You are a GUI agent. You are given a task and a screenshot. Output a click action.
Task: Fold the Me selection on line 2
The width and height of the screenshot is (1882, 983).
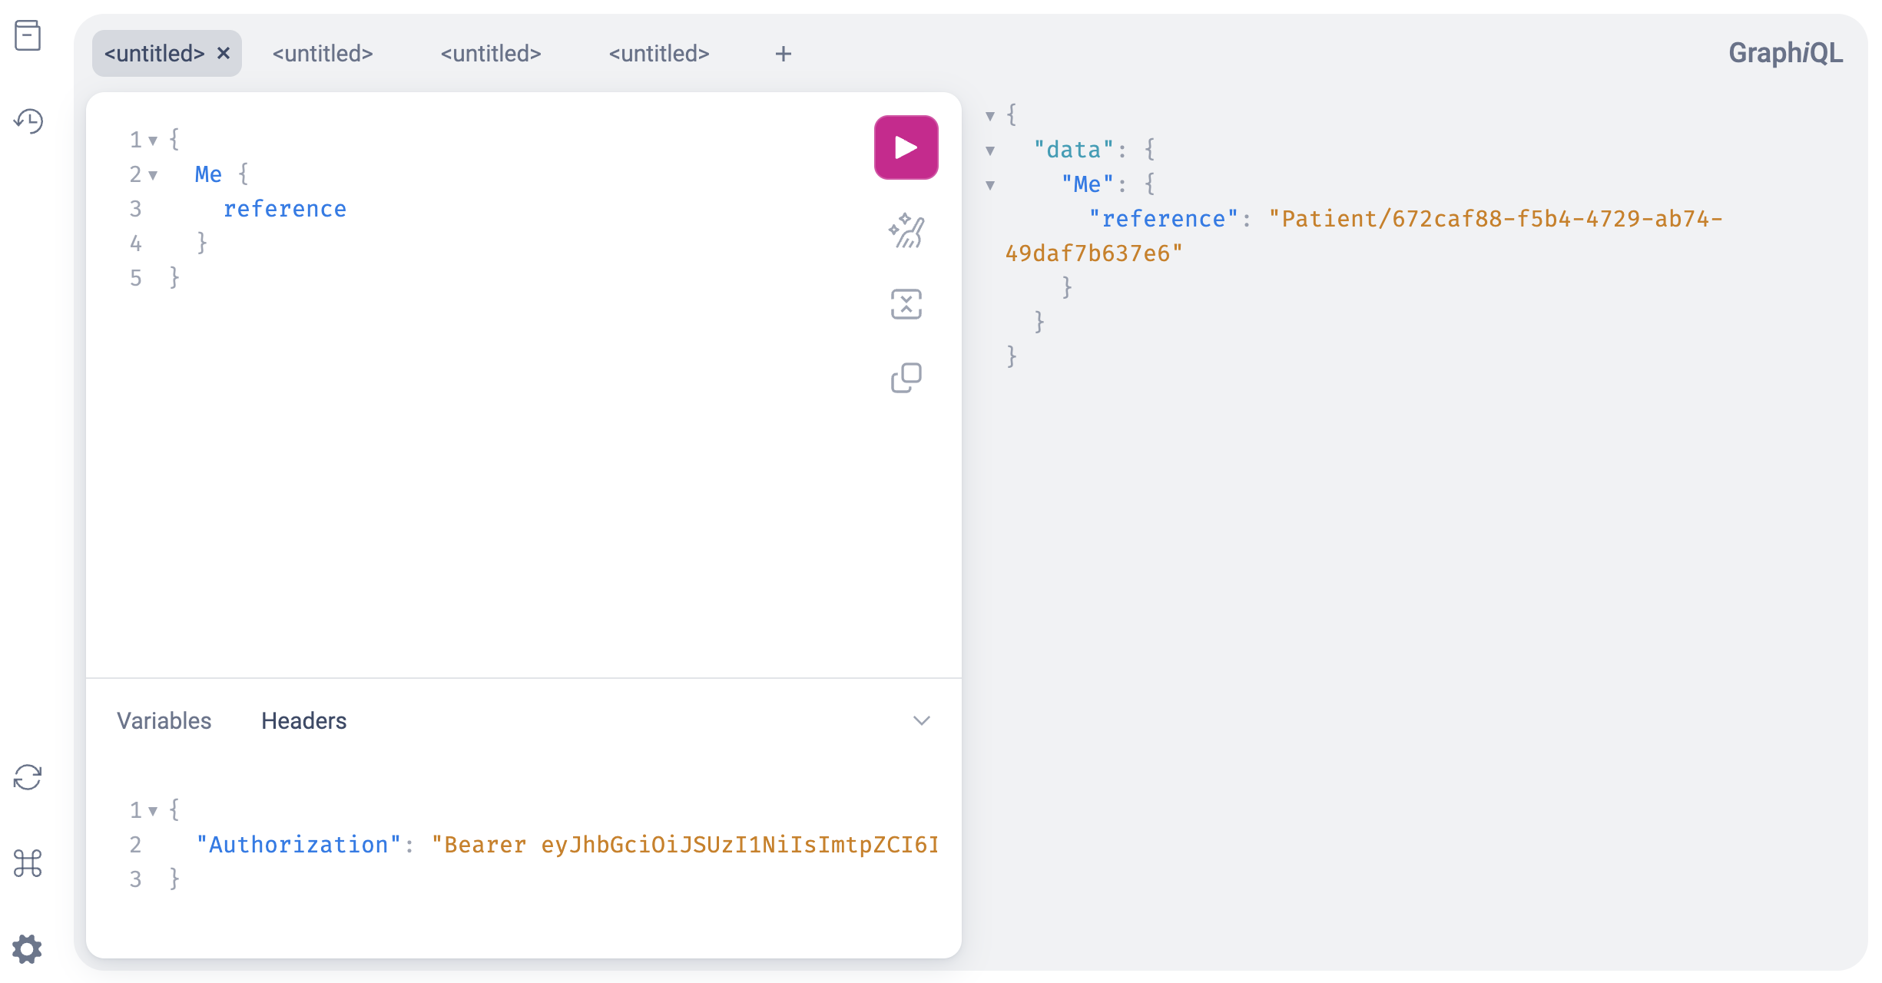pyautogui.click(x=153, y=174)
